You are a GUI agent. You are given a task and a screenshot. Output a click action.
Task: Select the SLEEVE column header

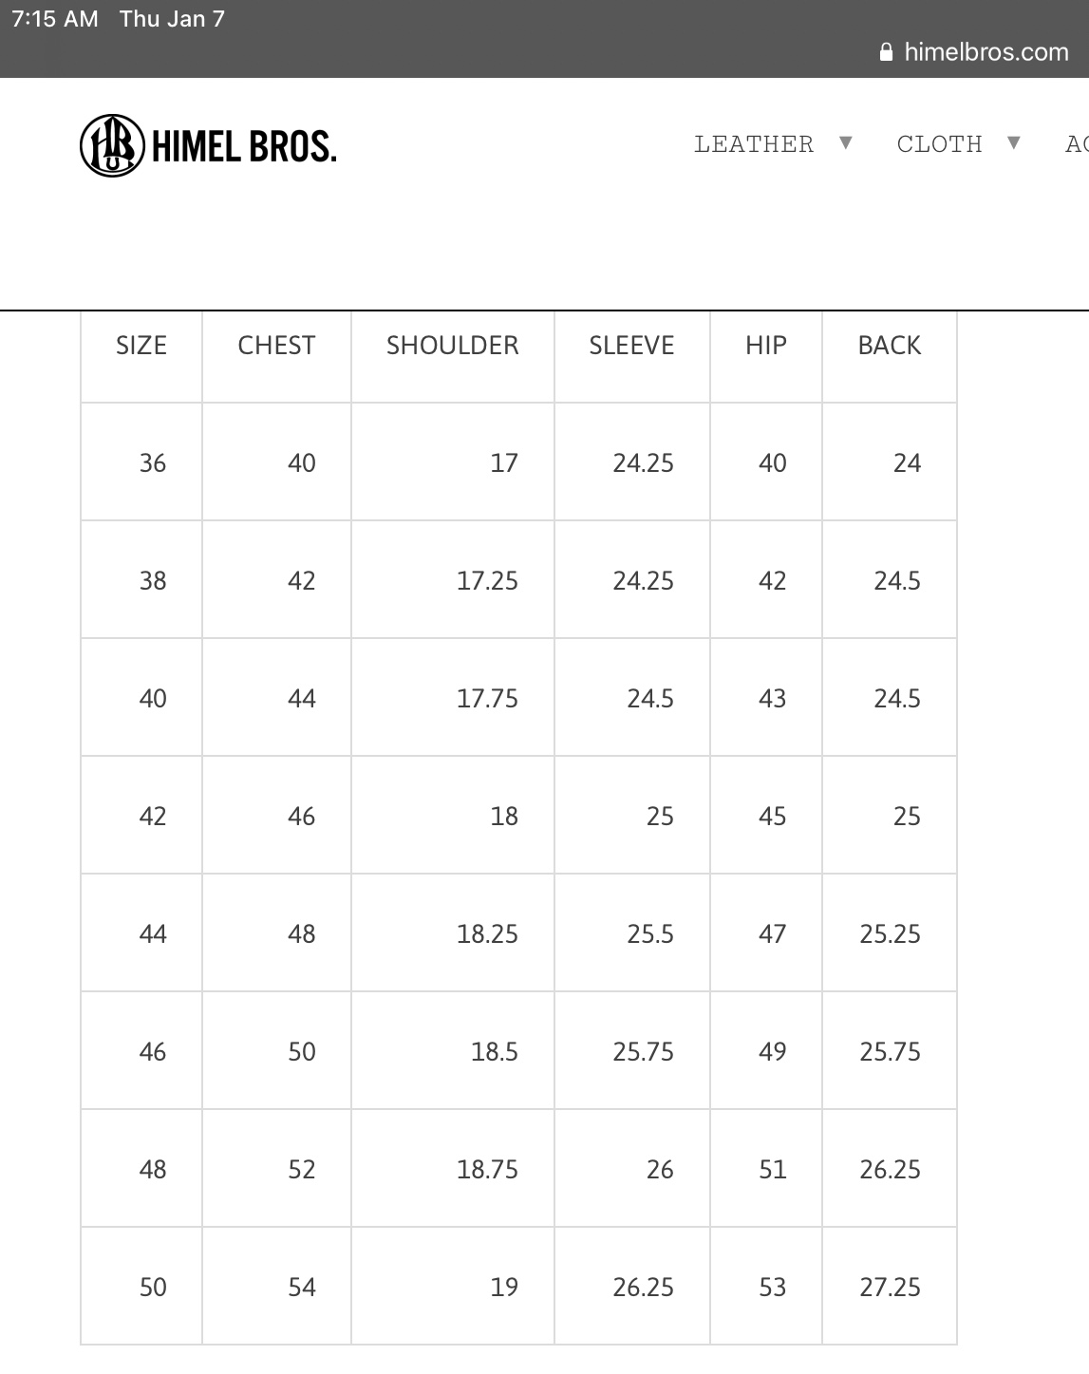tap(631, 345)
